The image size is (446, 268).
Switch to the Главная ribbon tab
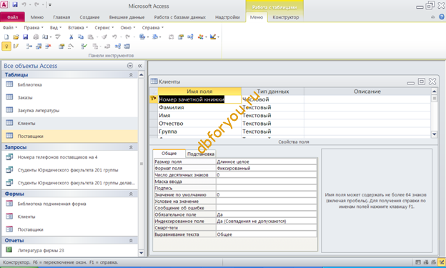[61, 17]
